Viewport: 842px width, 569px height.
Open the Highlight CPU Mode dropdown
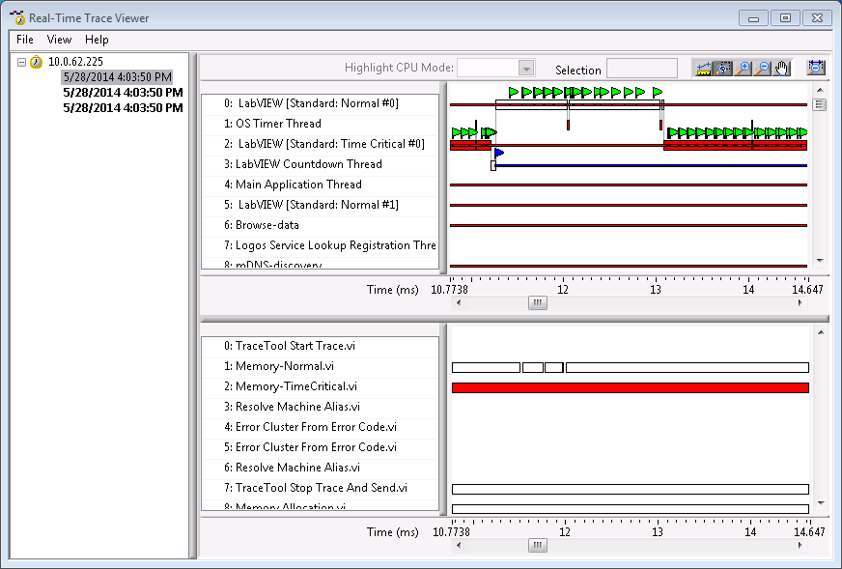point(525,69)
